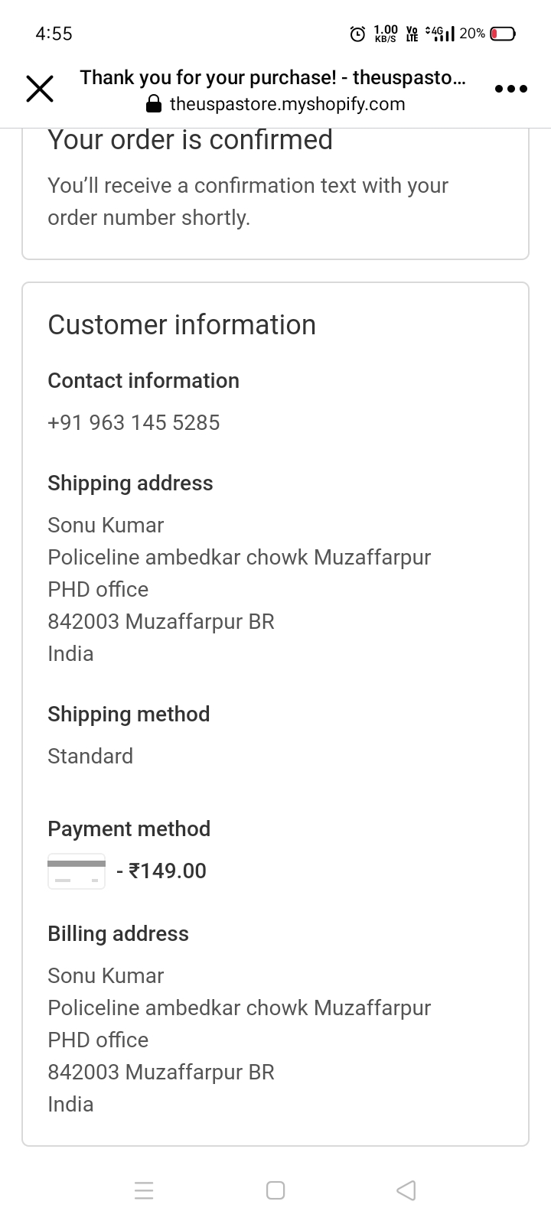Tap the Your order is confirmed heading
The height and width of the screenshot is (1224, 551).
click(190, 140)
